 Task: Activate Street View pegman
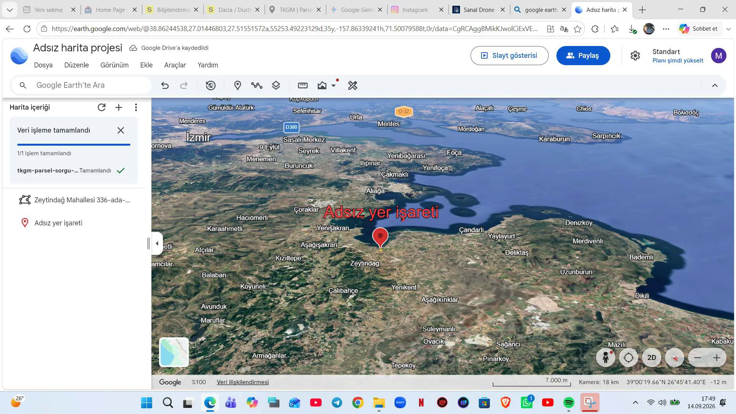(x=606, y=358)
